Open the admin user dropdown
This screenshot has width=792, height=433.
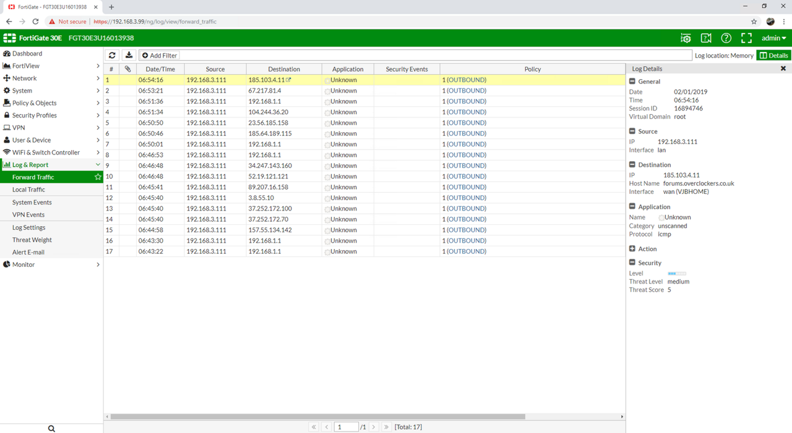[x=774, y=38]
